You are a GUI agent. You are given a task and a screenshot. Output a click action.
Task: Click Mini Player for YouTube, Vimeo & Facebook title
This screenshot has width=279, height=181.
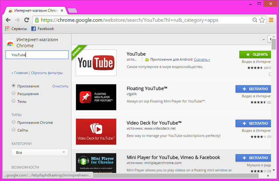pos(173,158)
